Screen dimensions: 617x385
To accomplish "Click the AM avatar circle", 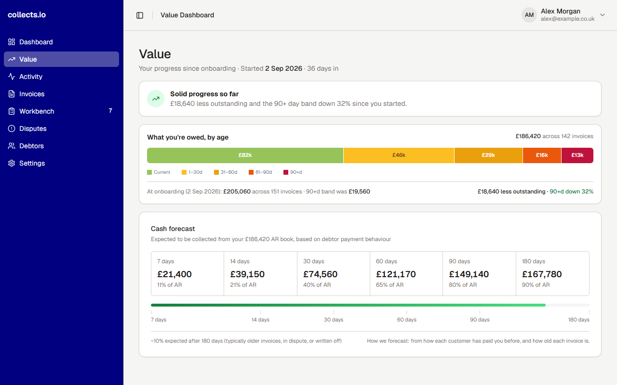I will pyautogui.click(x=529, y=15).
